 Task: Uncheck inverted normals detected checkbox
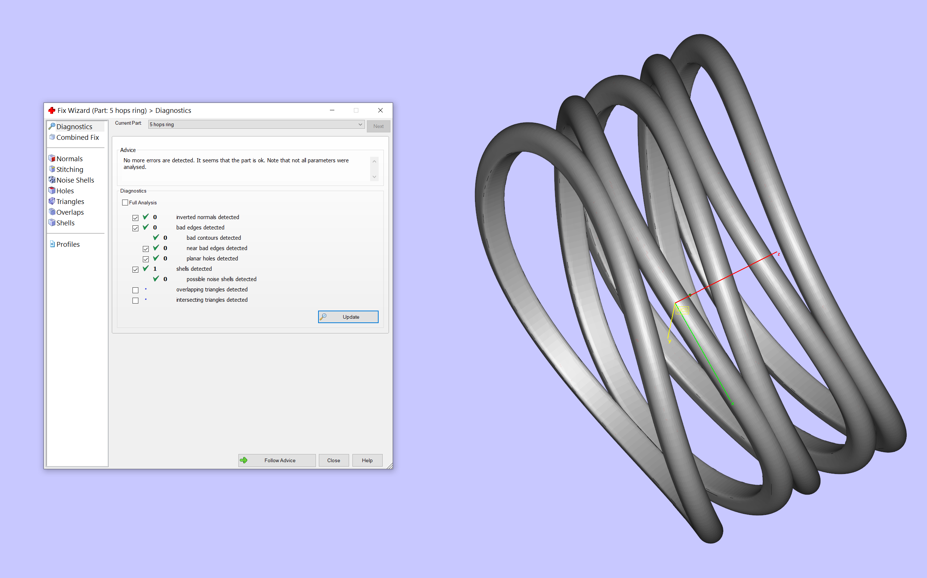[x=135, y=218]
